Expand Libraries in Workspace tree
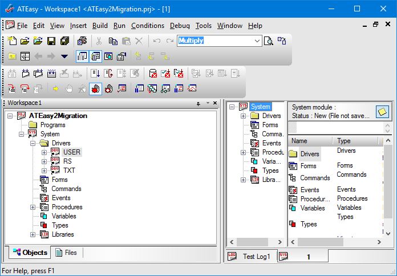Screen dimensions: 397x276 33,234
